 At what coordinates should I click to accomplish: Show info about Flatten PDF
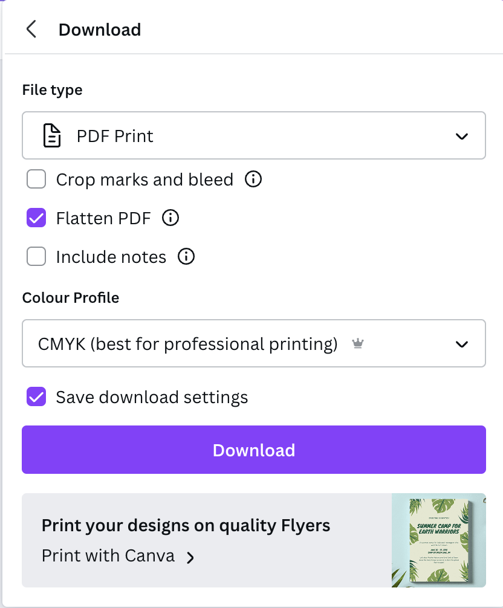[170, 218]
